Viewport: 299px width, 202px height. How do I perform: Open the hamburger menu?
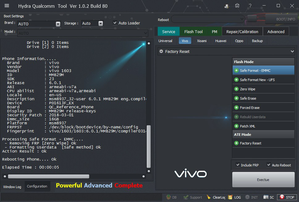coord(7,6)
